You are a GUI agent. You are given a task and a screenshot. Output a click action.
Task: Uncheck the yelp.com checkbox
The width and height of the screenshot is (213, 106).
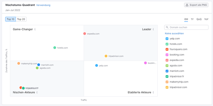click(x=167, y=39)
